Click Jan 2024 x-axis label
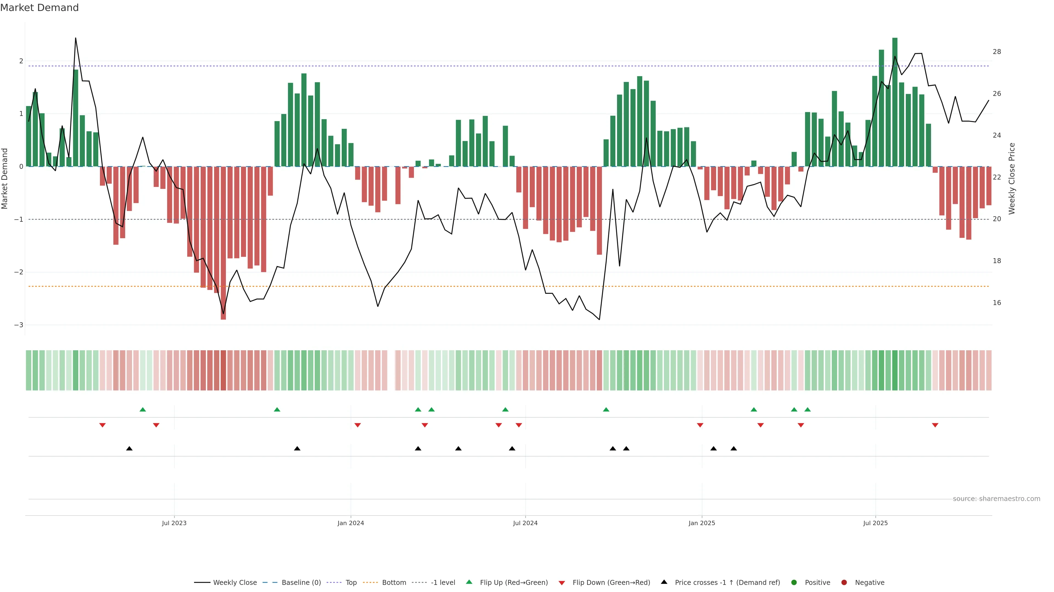 pyautogui.click(x=351, y=523)
